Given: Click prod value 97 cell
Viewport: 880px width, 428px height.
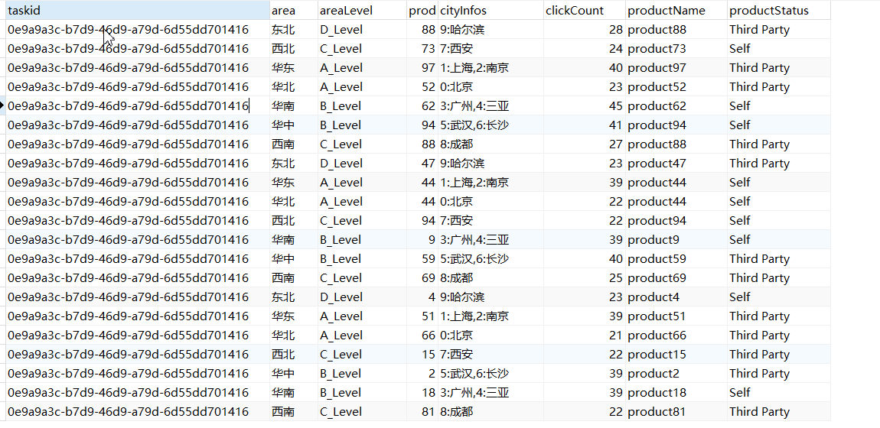Looking at the screenshot, I should tap(422, 68).
